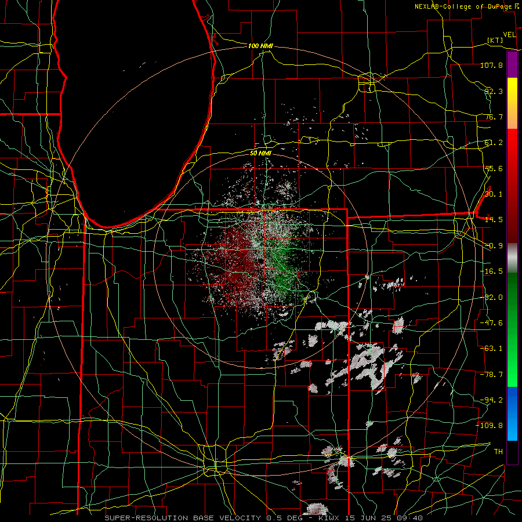Click the 45.6 velocity scale value

pyautogui.click(x=494, y=168)
